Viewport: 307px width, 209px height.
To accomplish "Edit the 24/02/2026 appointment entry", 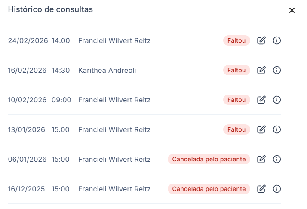I will coord(261,40).
